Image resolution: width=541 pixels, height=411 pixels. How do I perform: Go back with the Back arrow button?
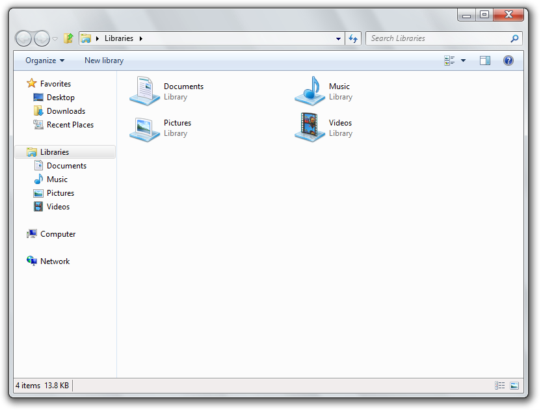coord(23,38)
